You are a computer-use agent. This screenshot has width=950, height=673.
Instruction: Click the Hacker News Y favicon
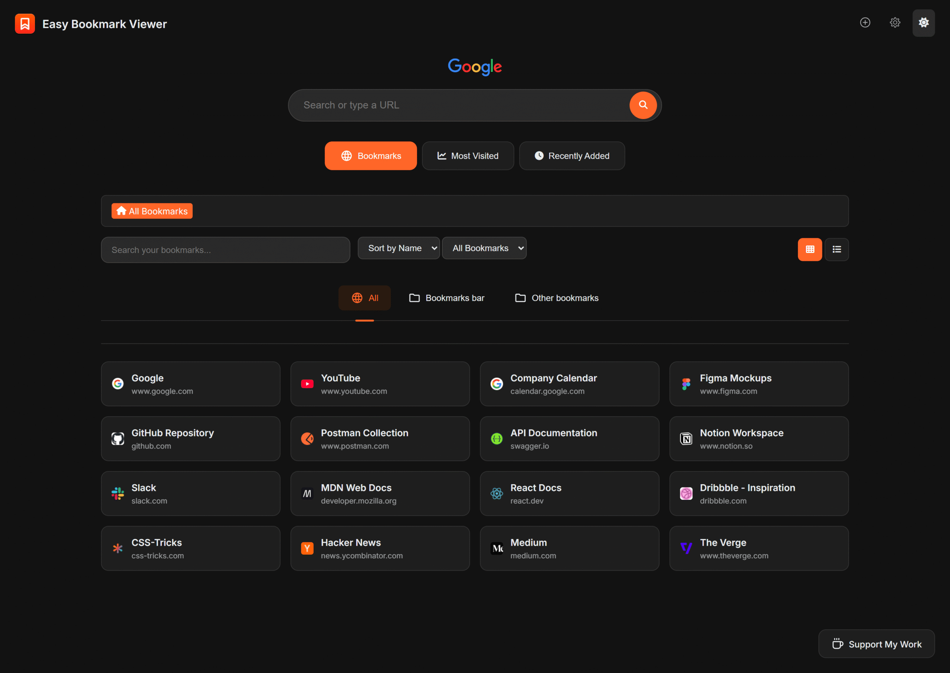307,548
